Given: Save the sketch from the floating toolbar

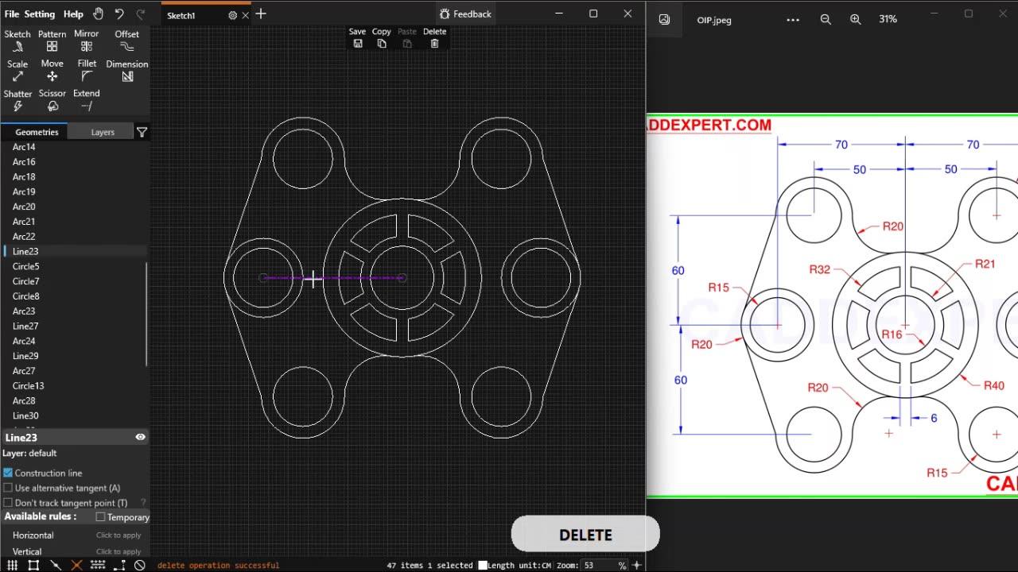Looking at the screenshot, I should click(358, 38).
